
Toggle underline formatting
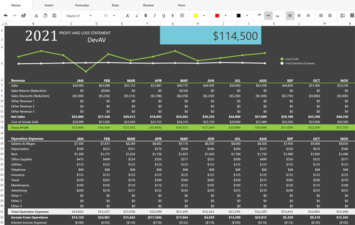coord(164,16)
